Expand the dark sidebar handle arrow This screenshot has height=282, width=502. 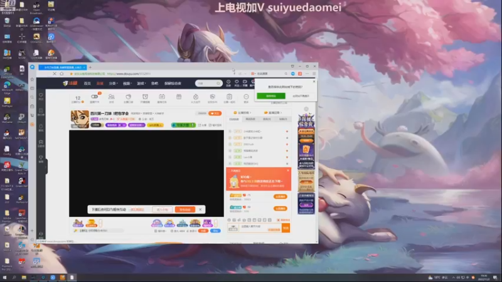tap(46, 166)
